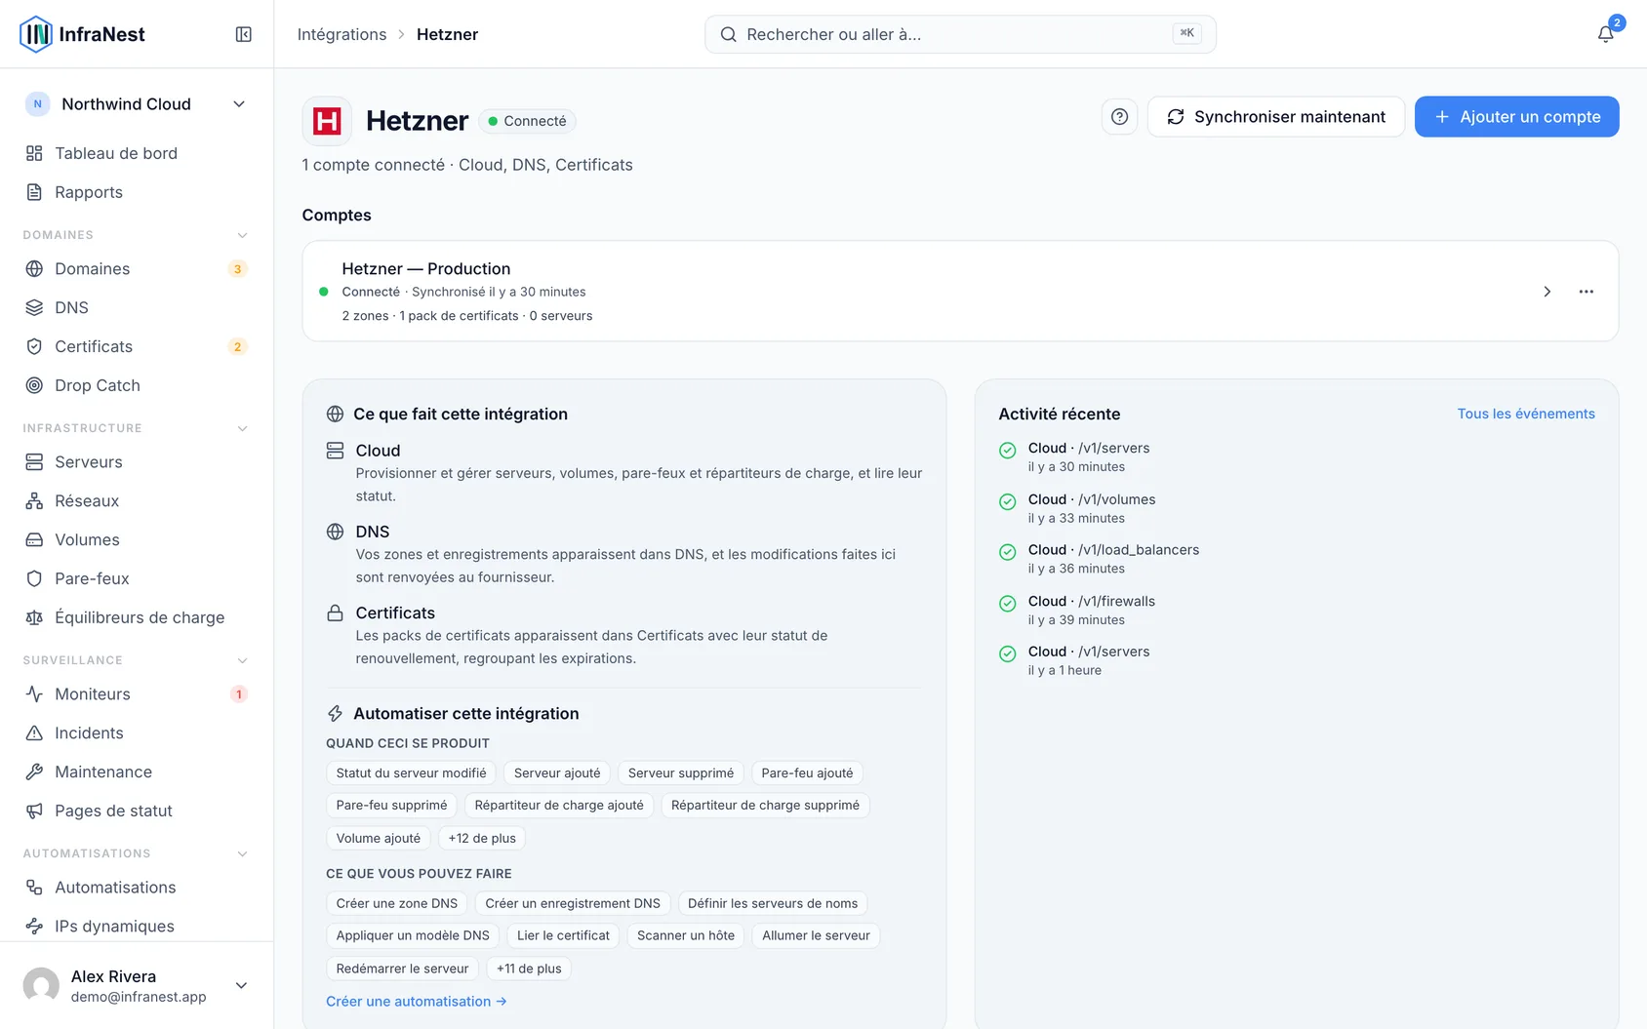Select Répartiteur de charge ajouté chip
This screenshot has width=1647, height=1029.
(x=559, y=806)
